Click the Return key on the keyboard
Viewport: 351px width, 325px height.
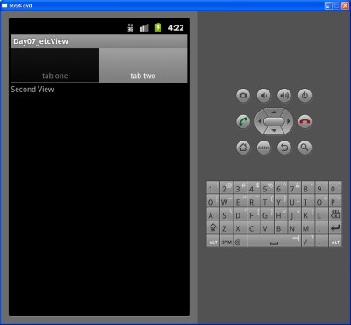(x=335, y=227)
